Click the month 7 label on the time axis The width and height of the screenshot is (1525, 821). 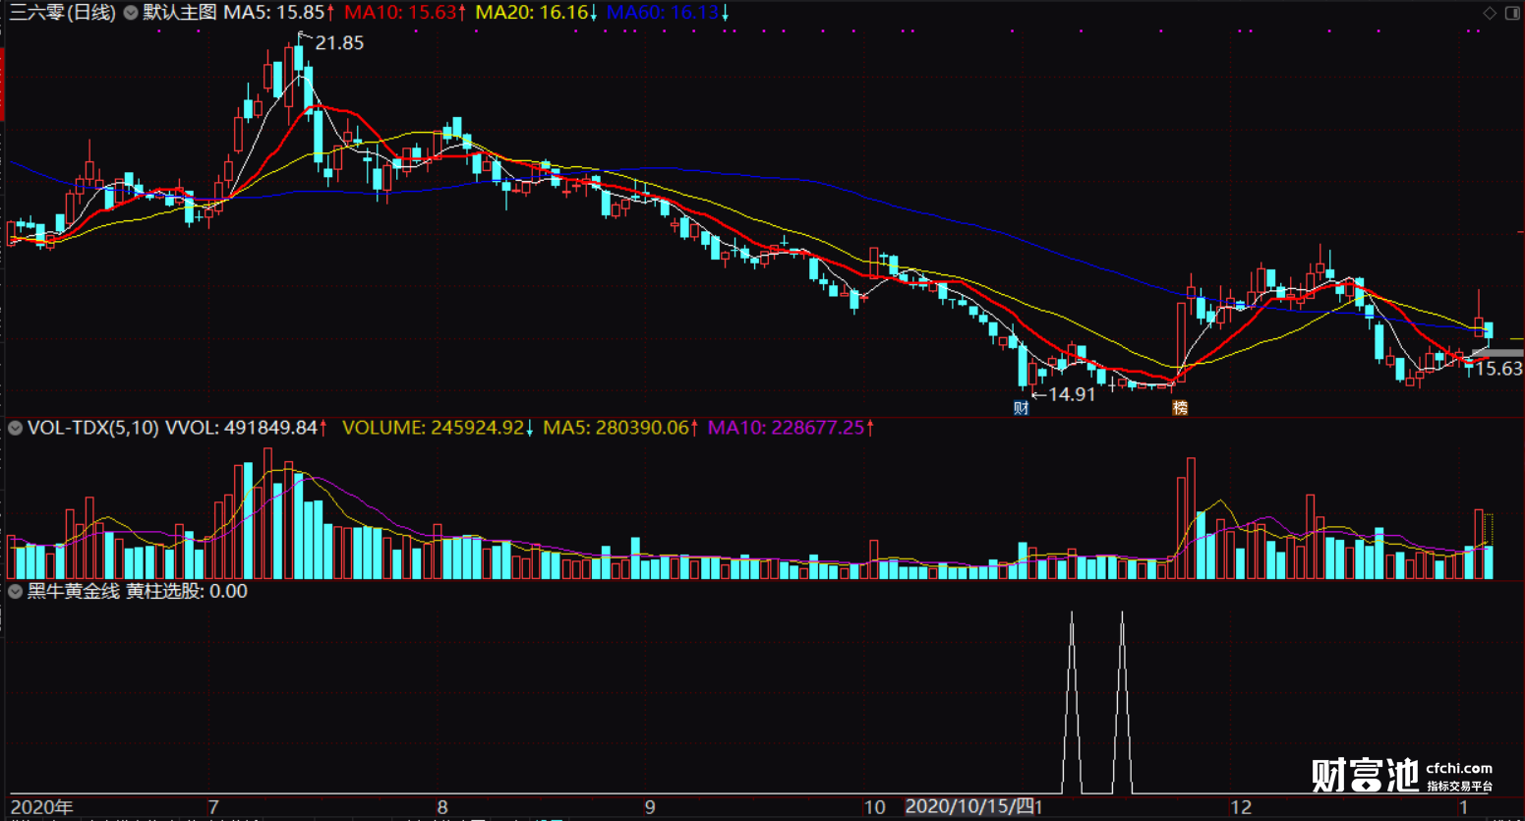[x=213, y=807]
